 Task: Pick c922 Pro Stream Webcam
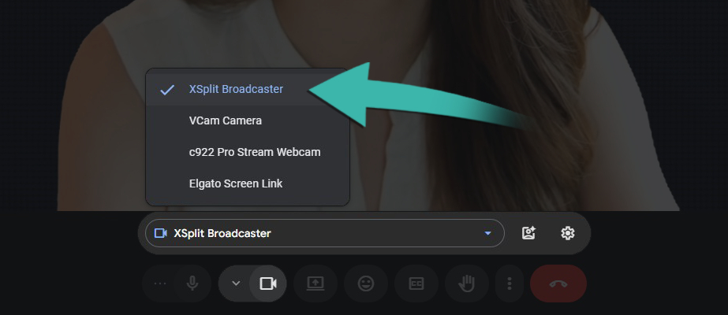pyautogui.click(x=248, y=153)
